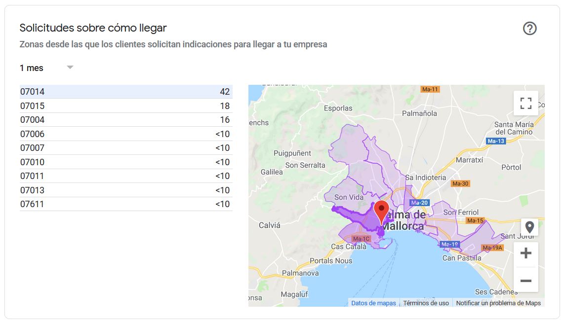Select postal code 07015 row
The image size is (565, 324).
point(125,106)
